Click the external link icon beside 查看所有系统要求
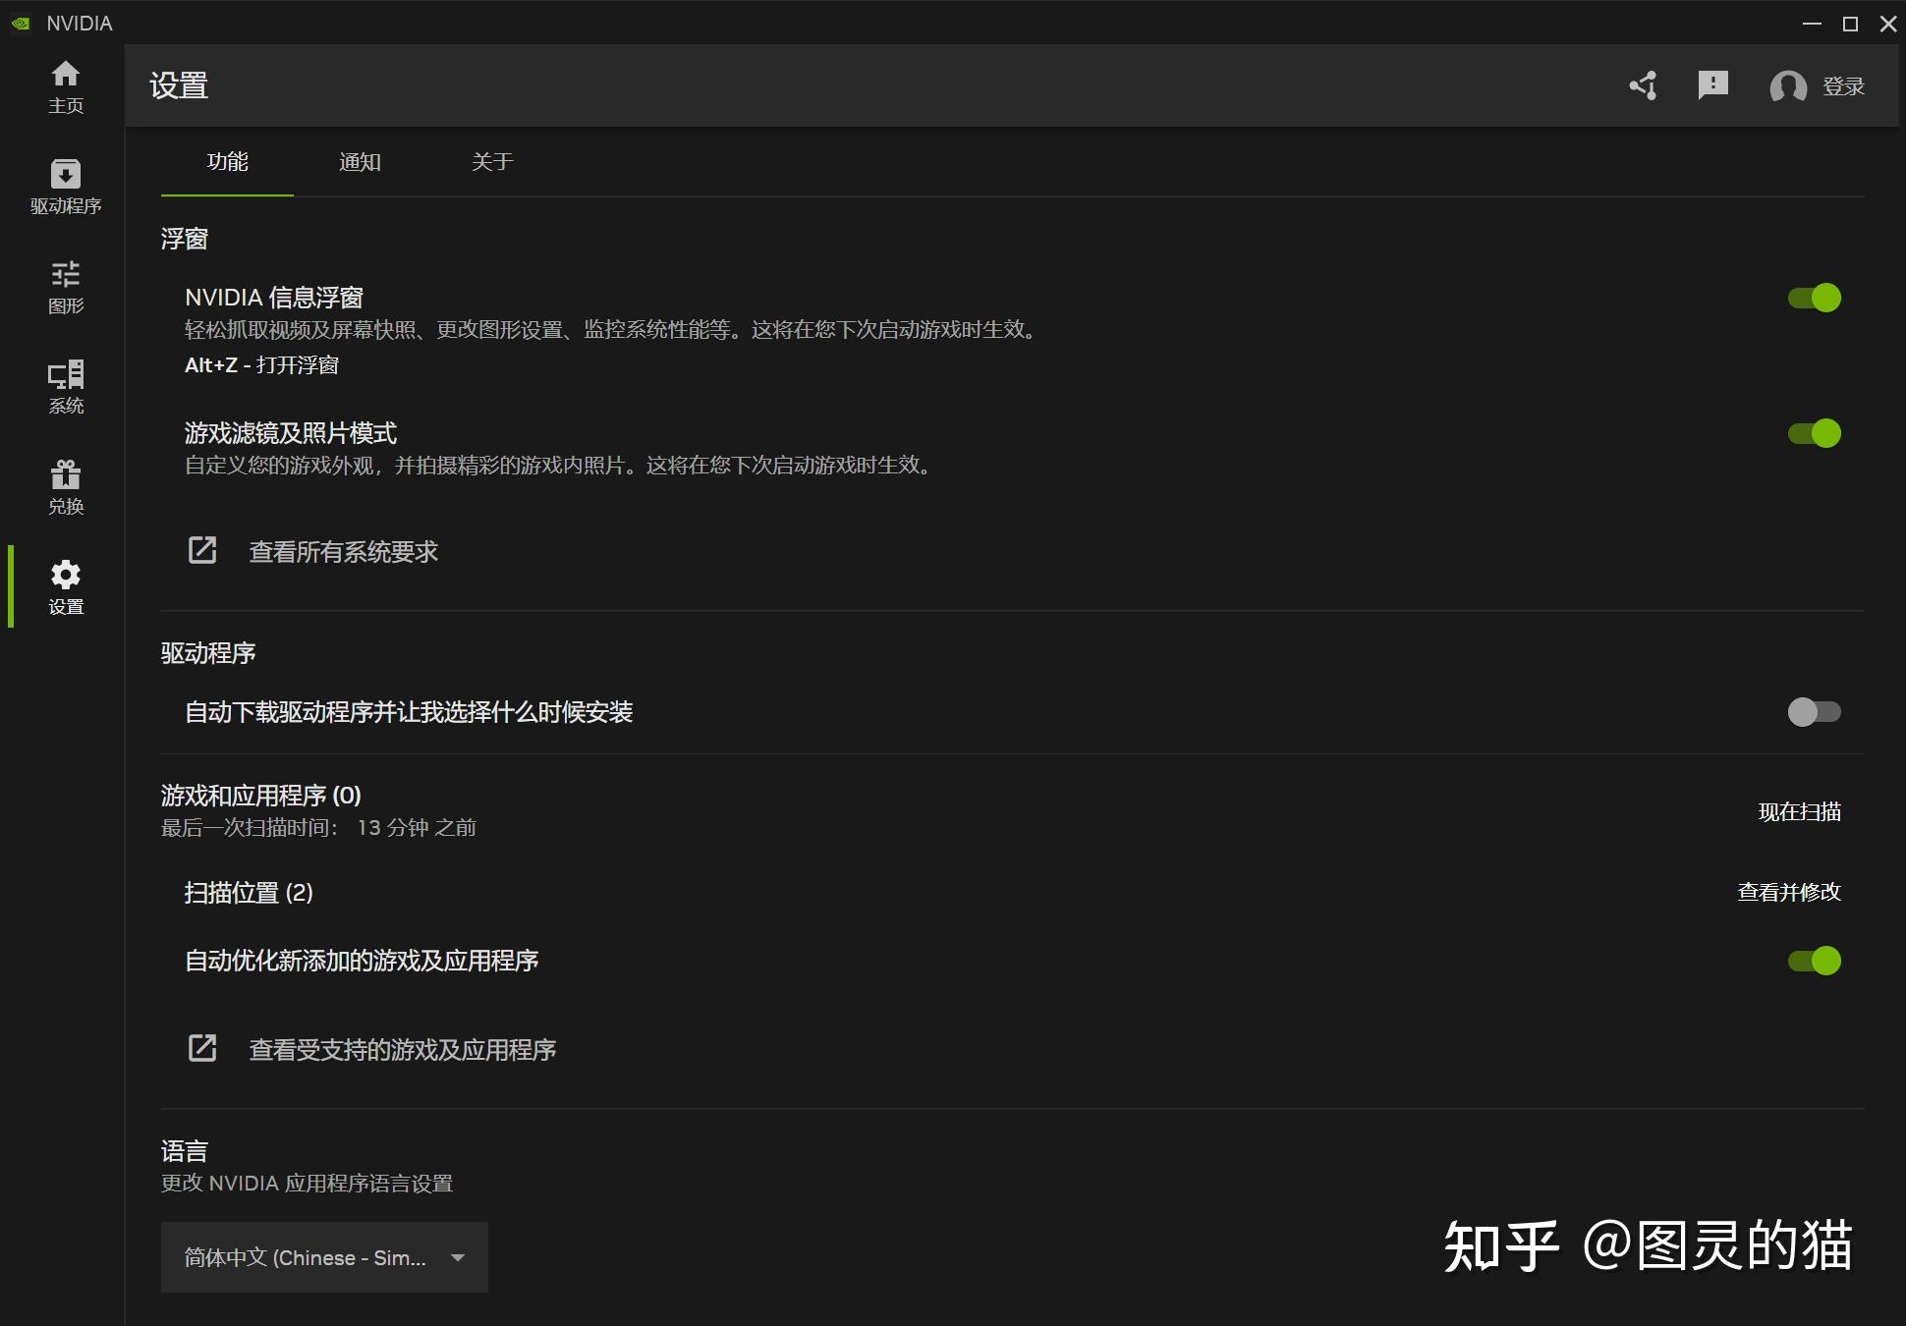Viewport: 1906px width, 1326px height. (201, 550)
